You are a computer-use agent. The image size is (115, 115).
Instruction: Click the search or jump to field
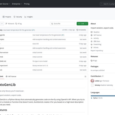[x=107, y=4]
